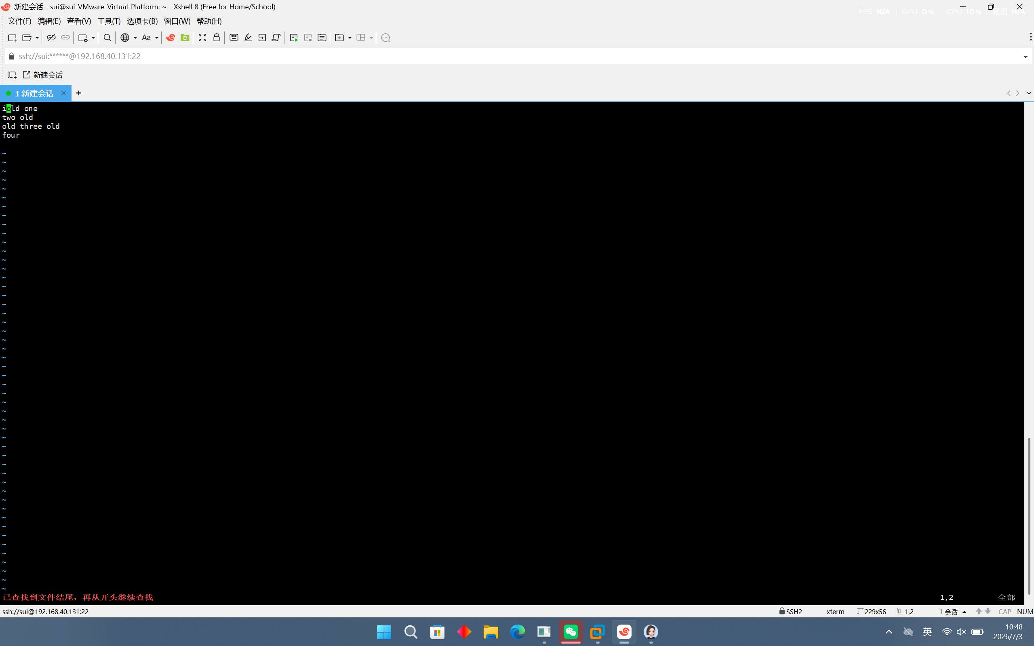Click the New session icon in toolbar
This screenshot has width=1034, height=646.
[x=13, y=38]
